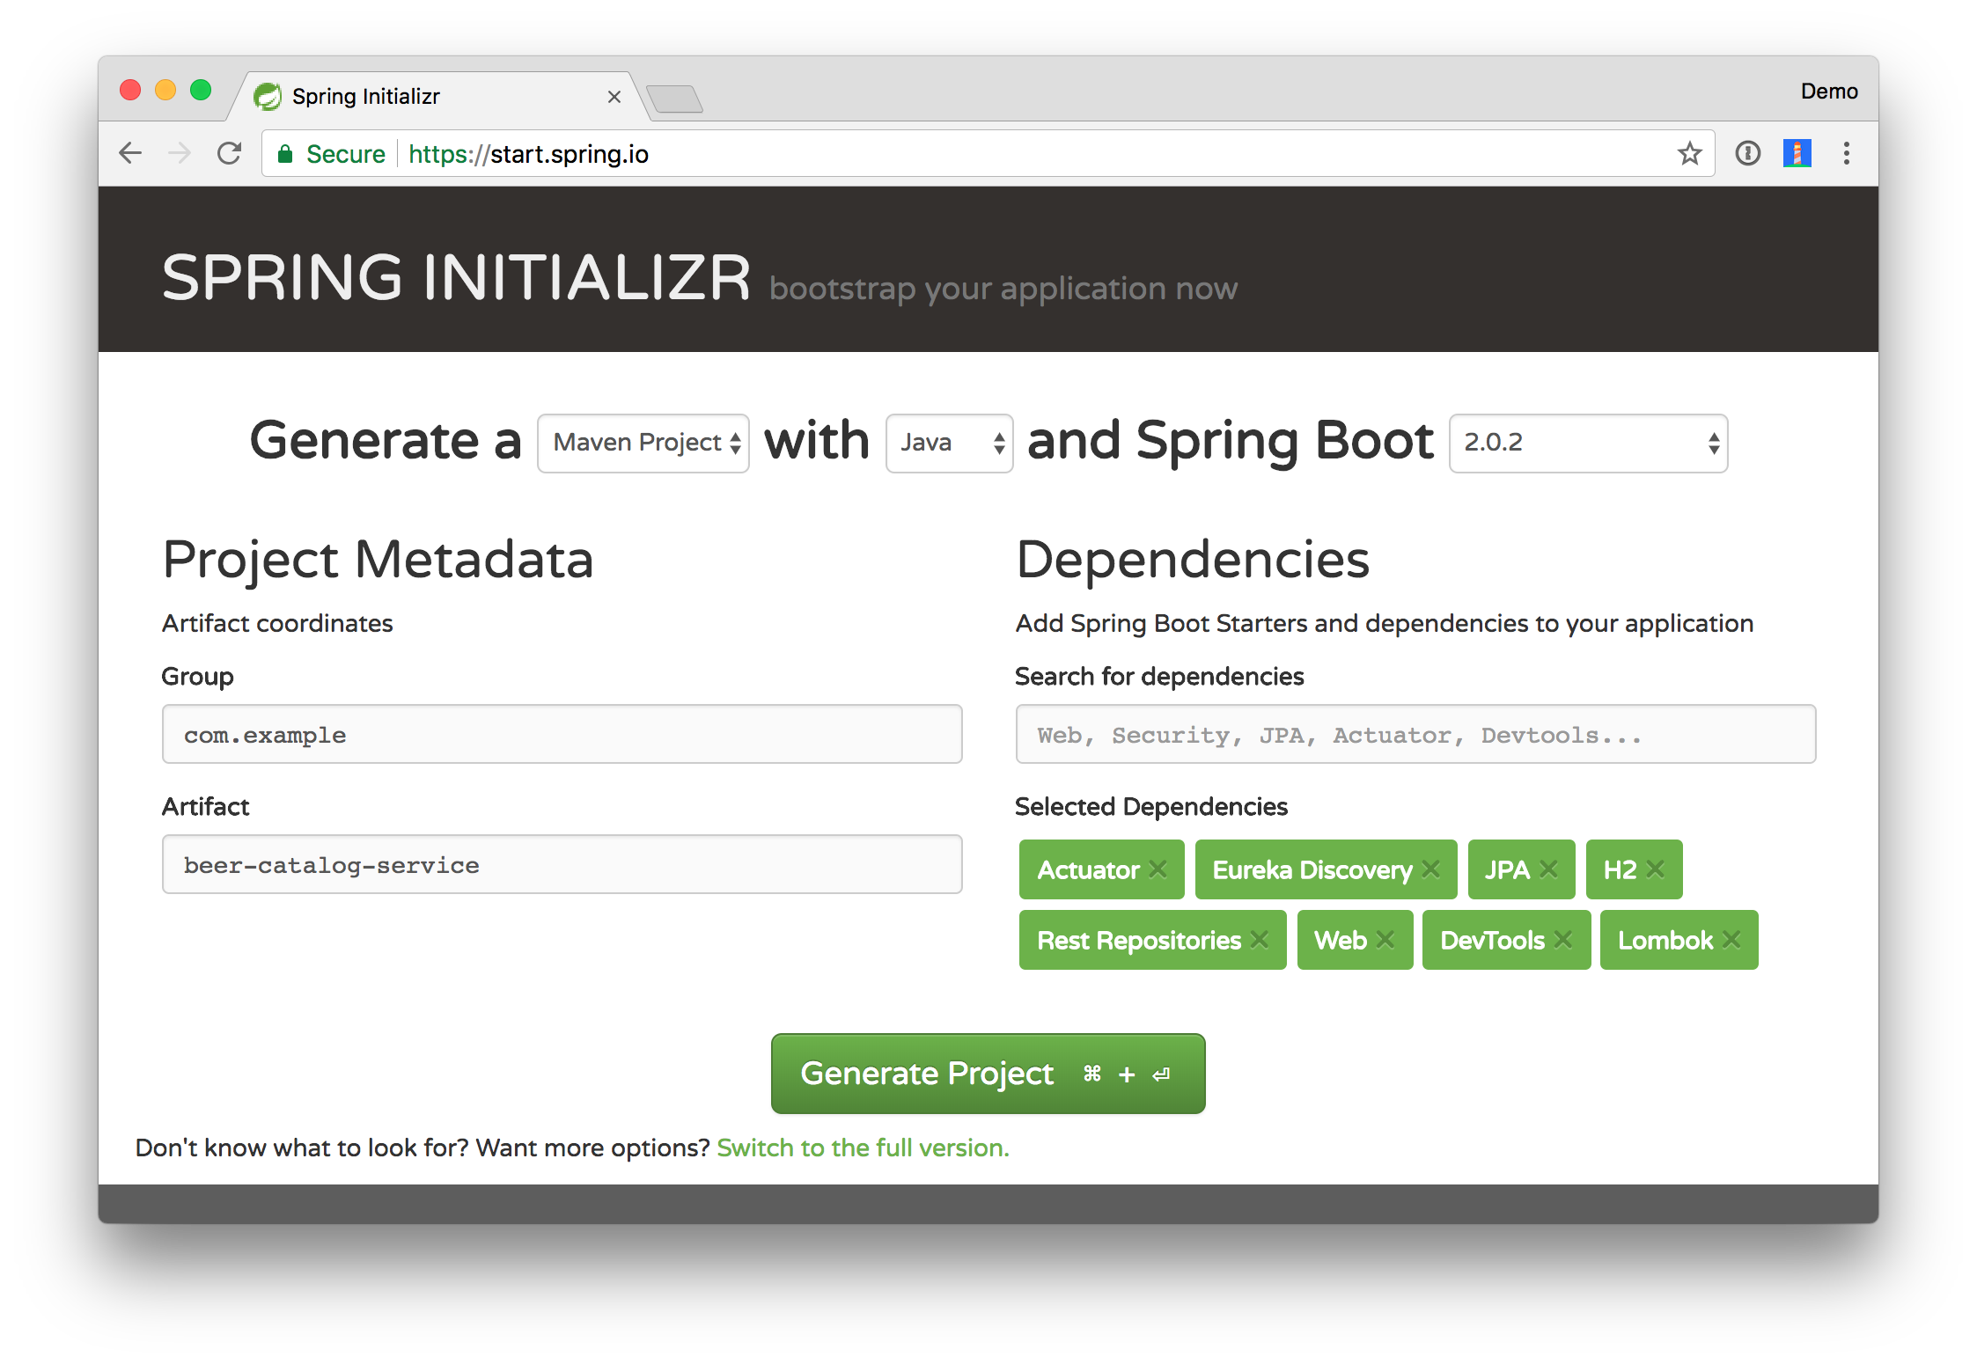Viewport: 1977px width, 1364px height.
Task: Bookmark page with the star icon
Action: pyautogui.click(x=1689, y=154)
